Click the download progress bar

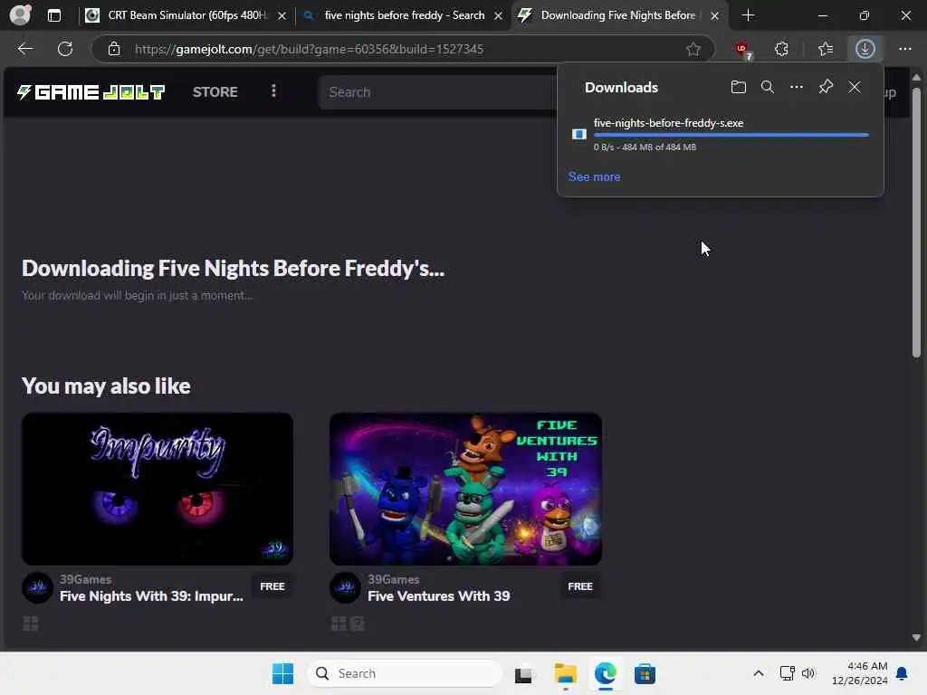pyautogui.click(x=731, y=136)
